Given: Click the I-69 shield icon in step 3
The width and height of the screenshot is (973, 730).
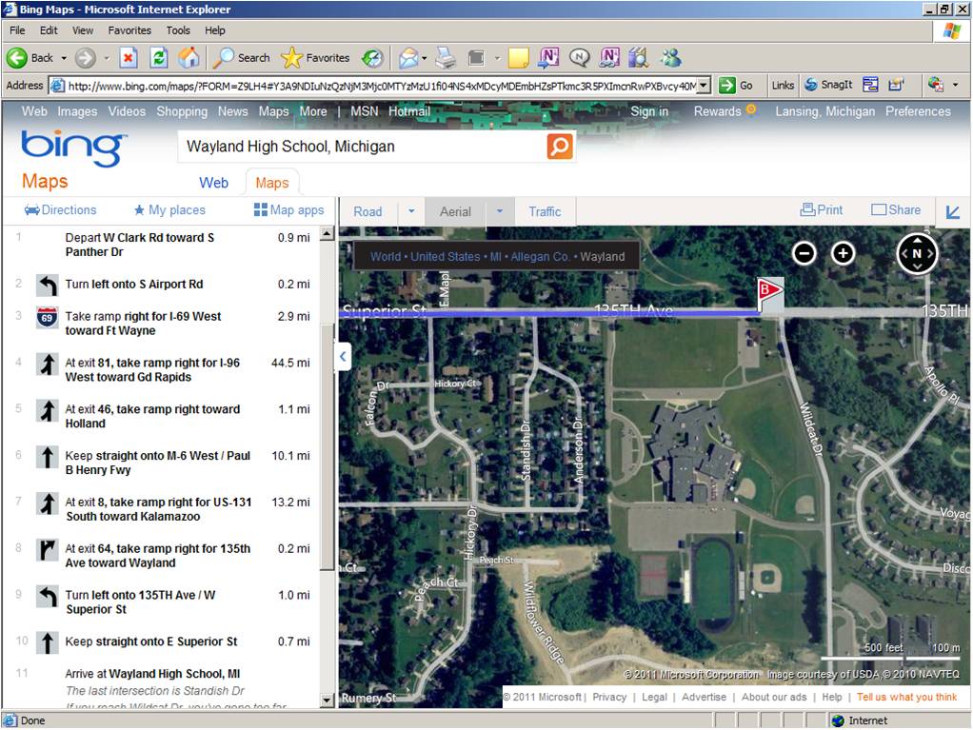Looking at the screenshot, I should click(x=48, y=318).
